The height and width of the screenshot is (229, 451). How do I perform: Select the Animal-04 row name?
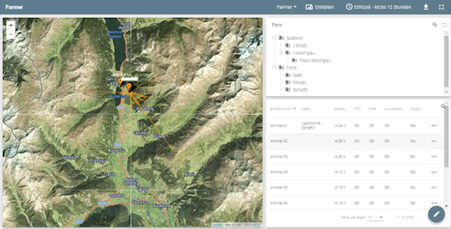point(279,172)
